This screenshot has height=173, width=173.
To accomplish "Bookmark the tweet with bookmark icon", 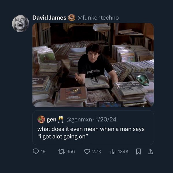I will (138, 151).
